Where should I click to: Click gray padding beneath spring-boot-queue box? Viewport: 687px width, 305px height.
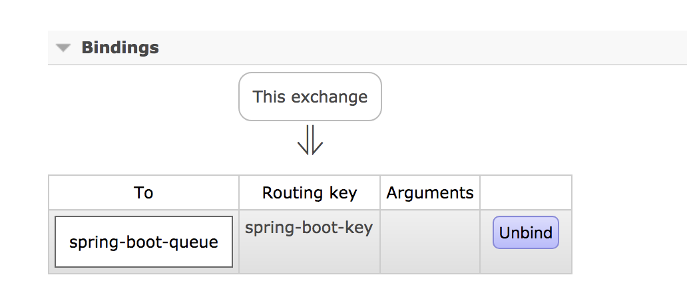pyautogui.click(x=144, y=270)
